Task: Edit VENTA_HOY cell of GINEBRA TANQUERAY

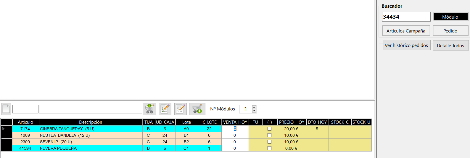Action: [x=235, y=129]
